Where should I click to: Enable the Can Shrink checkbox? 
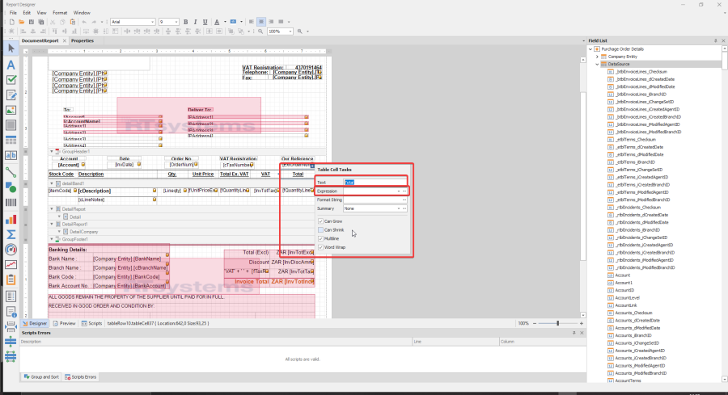pos(320,229)
